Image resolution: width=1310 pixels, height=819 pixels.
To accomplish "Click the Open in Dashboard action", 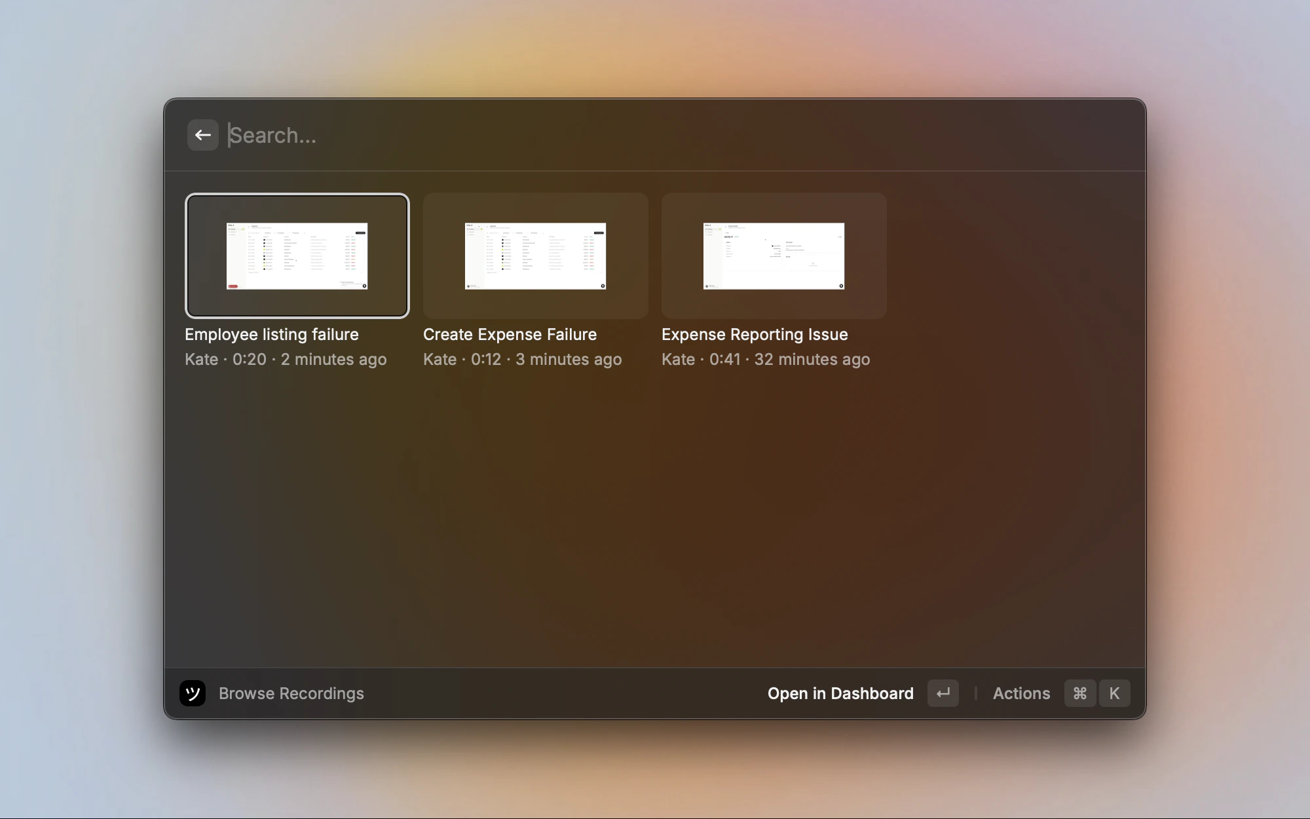I will pyautogui.click(x=840, y=693).
